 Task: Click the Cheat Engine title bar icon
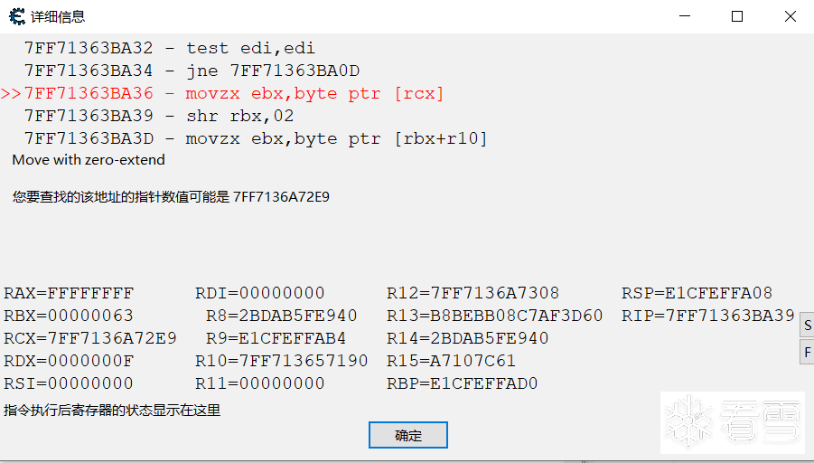16,16
